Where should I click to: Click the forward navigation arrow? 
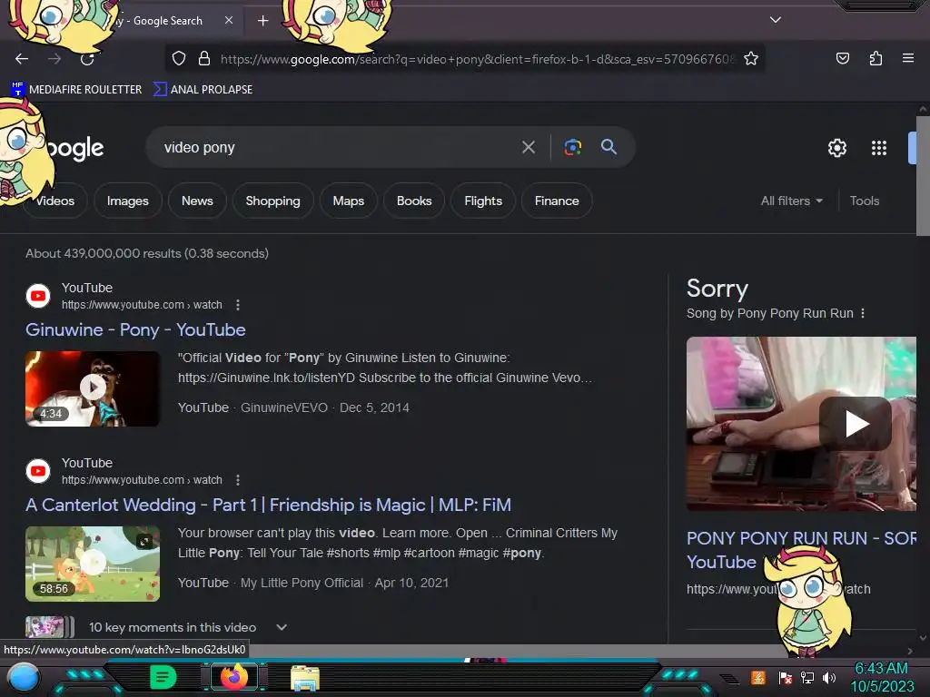54,59
